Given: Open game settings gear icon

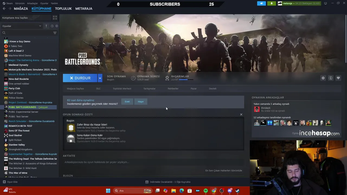Looking at the screenshot, I should [x=323, y=78].
